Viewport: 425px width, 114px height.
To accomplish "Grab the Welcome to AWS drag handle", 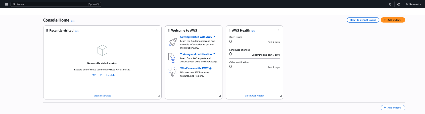I will (x=169, y=31).
